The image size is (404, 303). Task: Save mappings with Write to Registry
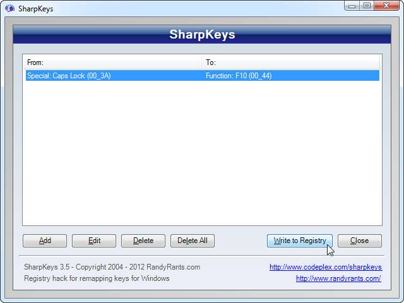(300, 241)
